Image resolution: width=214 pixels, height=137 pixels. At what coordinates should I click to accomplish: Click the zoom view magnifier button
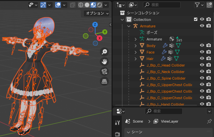(x=104, y=52)
